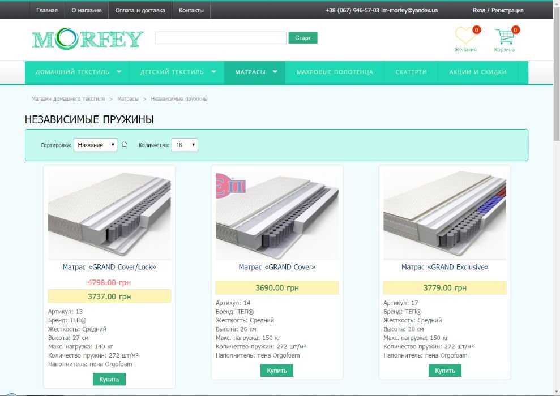Click old price 4798.00 грн
The height and width of the screenshot is (396, 560).
click(109, 282)
